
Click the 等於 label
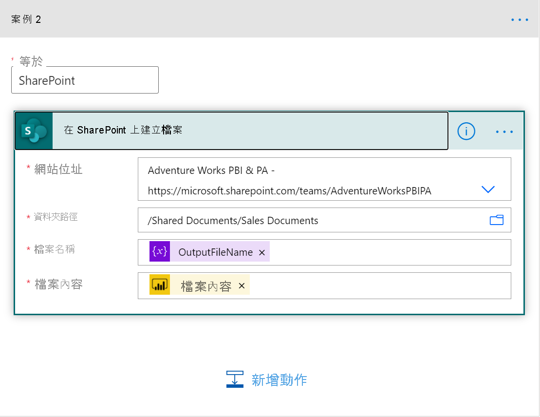(x=31, y=61)
